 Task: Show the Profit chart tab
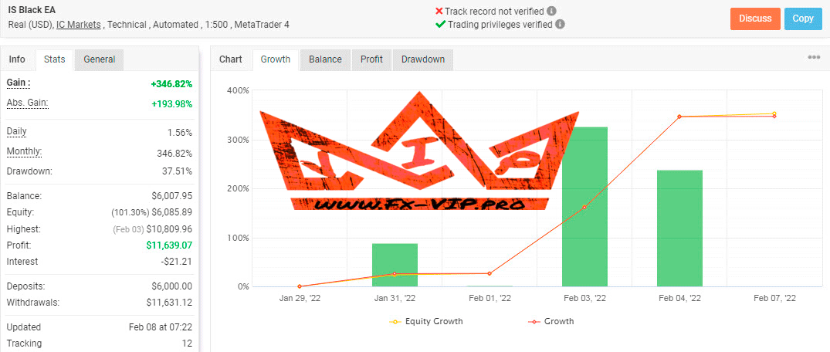click(x=371, y=59)
